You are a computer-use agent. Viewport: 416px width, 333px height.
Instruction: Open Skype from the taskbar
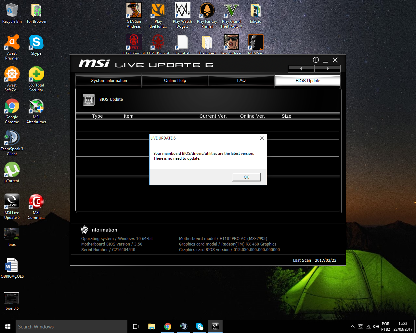click(x=200, y=326)
